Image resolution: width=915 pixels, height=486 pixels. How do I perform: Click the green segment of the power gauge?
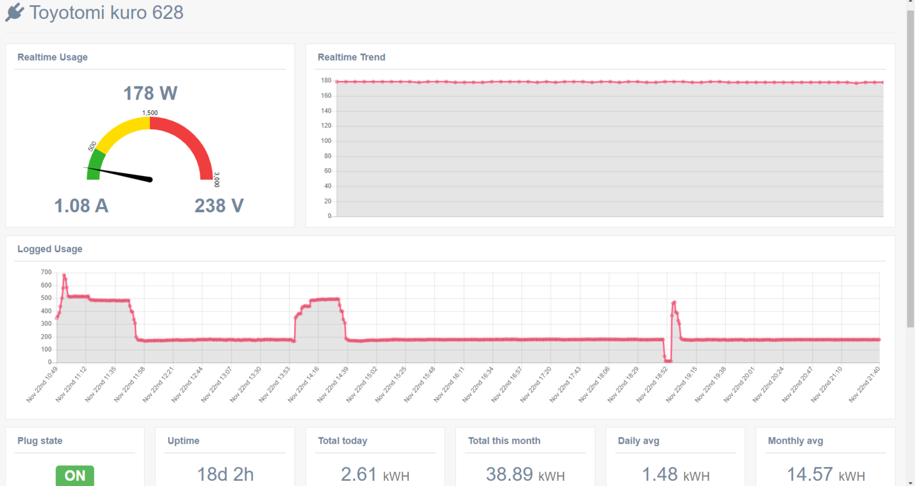95,165
